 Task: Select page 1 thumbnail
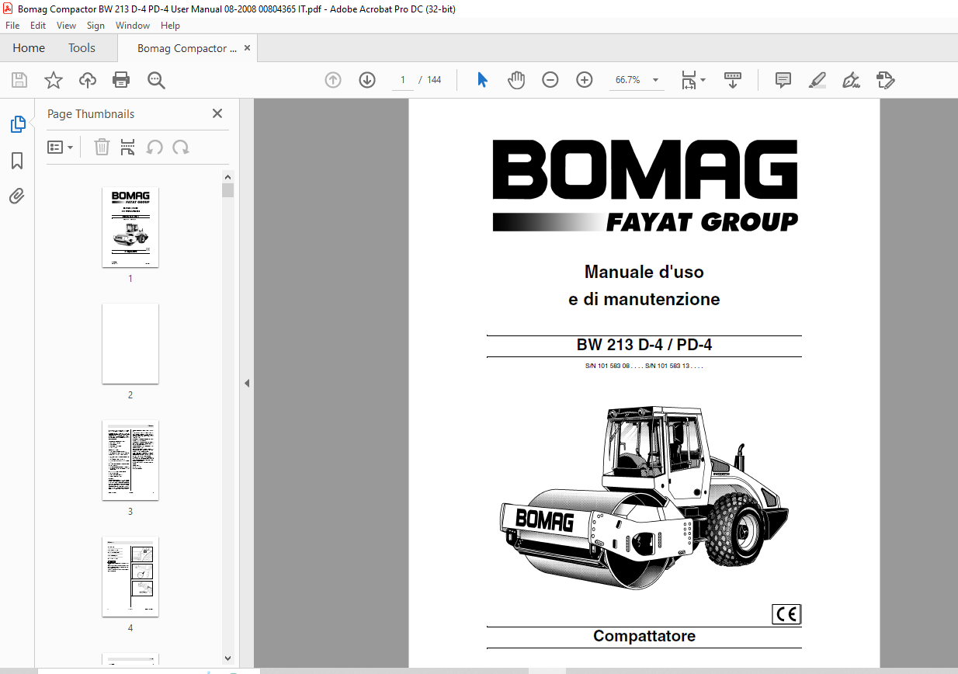click(130, 227)
